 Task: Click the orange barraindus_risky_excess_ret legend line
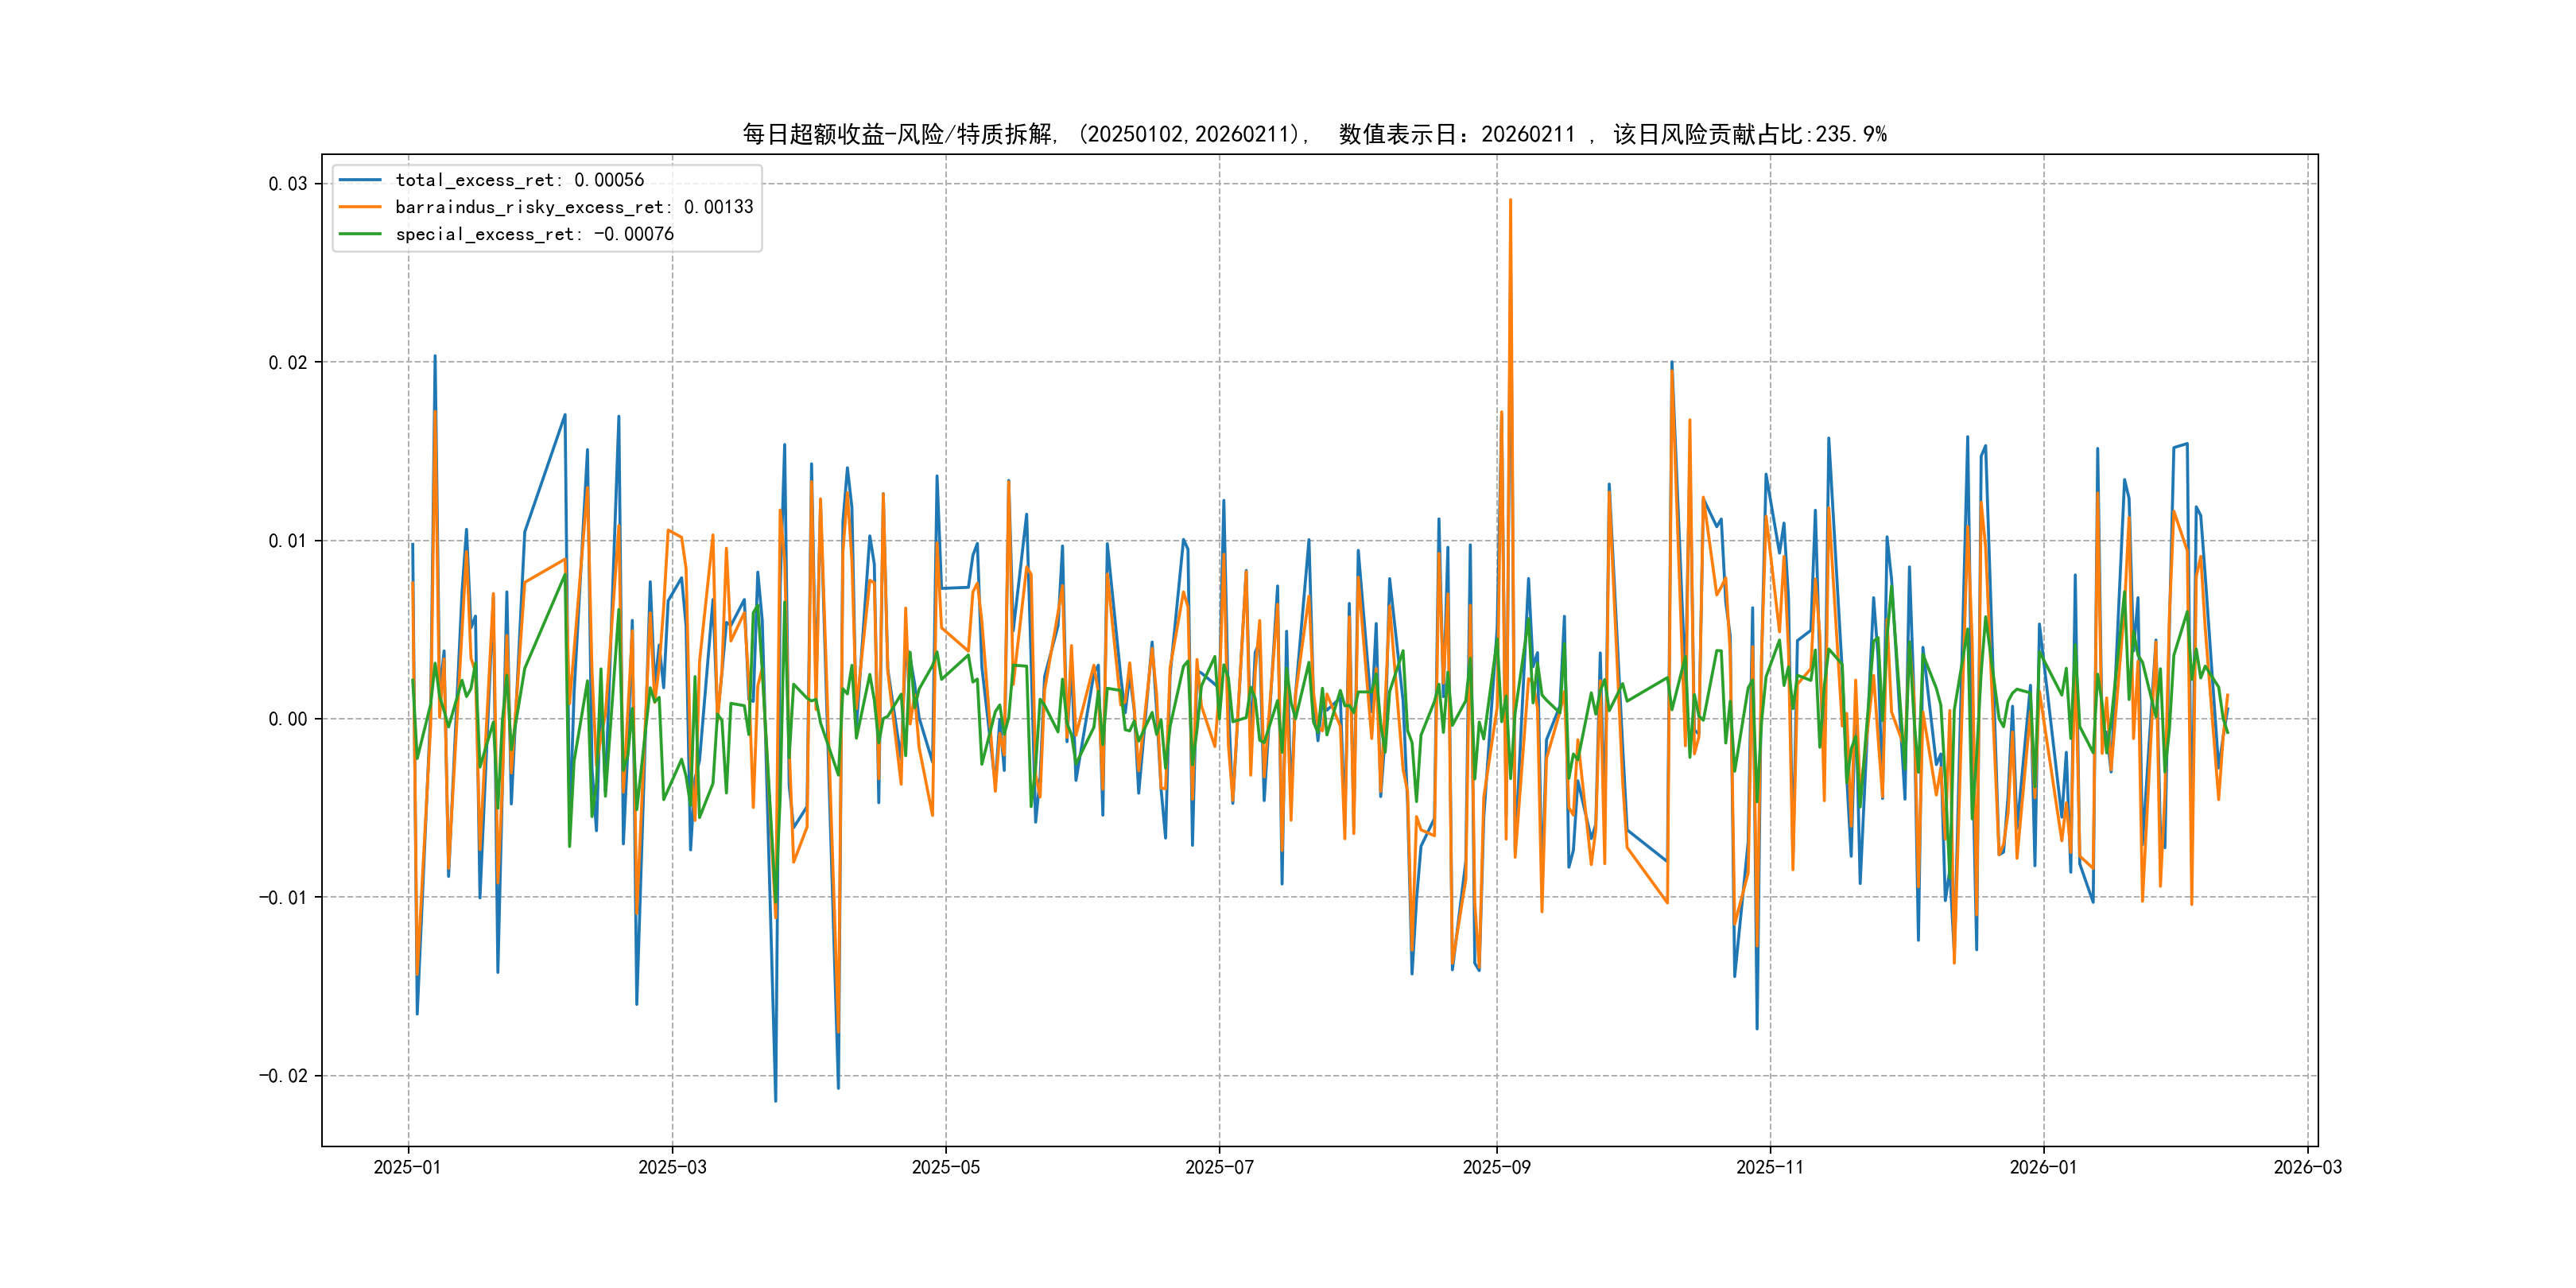(x=360, y=207)
